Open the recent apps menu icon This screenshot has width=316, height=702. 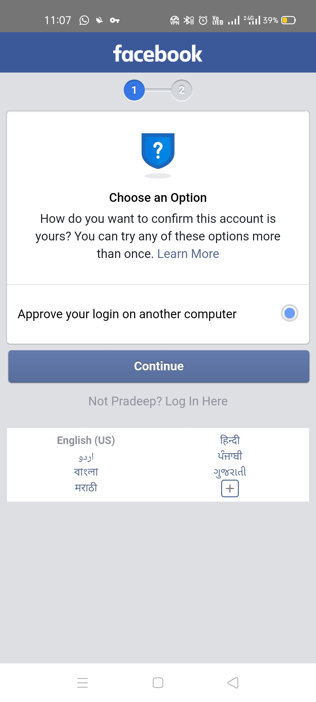[x=83, y=683]
